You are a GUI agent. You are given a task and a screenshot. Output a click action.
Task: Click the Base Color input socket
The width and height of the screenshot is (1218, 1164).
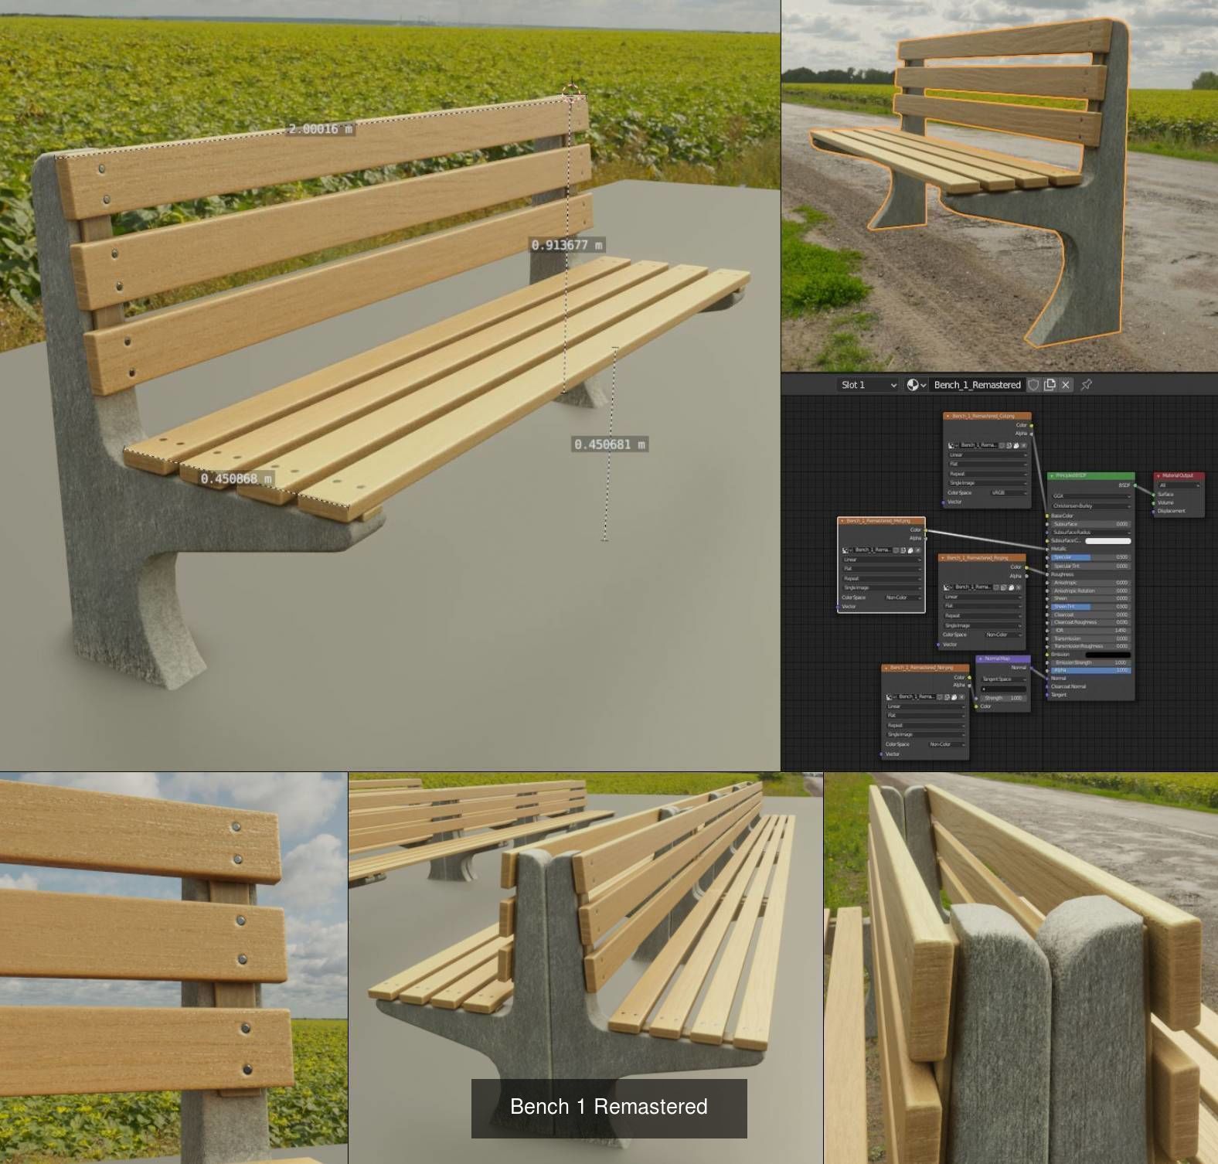pyautogui.click(x=1047, y=516)
